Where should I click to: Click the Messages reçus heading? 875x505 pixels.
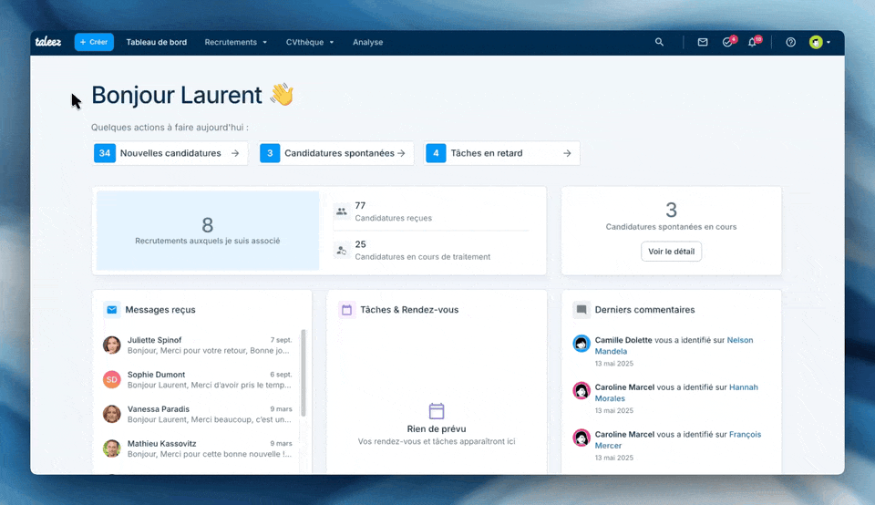tap(160, 310)
